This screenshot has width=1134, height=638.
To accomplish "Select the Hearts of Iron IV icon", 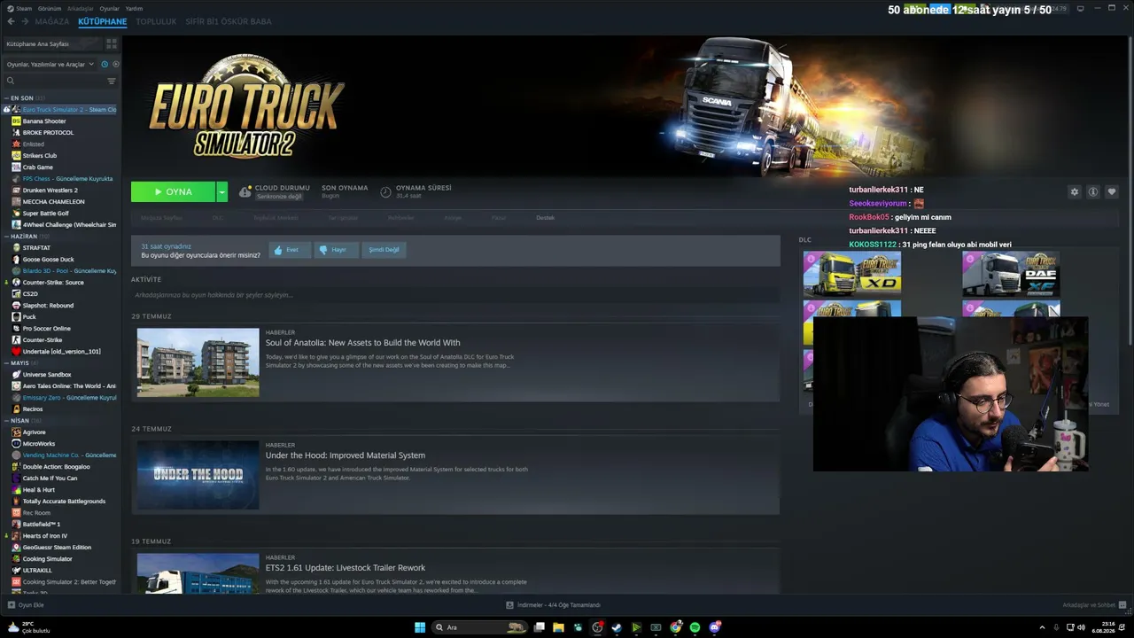I will (x=16, y=535).
